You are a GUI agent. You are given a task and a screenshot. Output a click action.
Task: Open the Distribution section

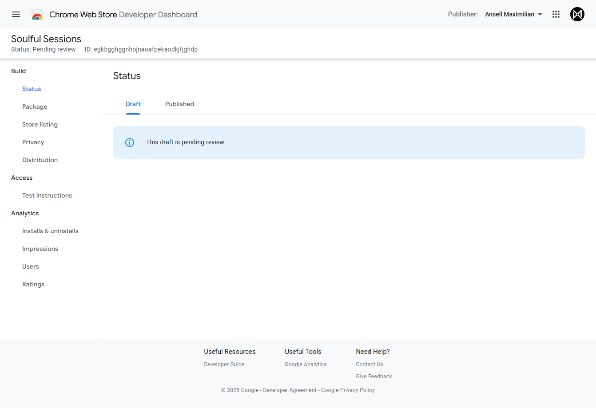point(40,160)
